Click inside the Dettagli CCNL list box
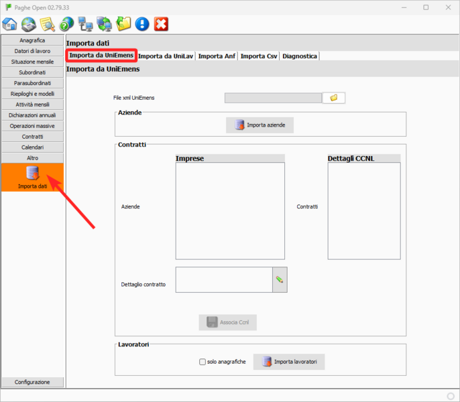 pyautogui.click(x=364, y=211)
